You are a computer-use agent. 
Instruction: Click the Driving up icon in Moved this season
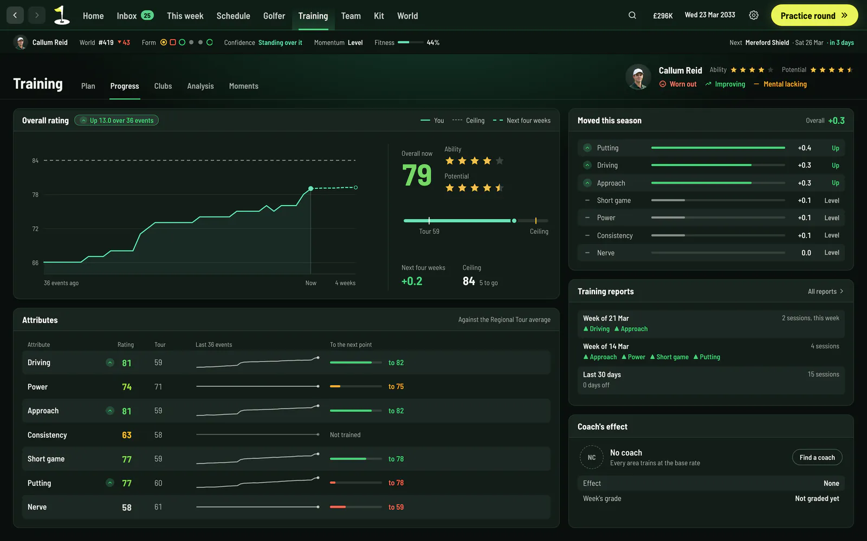click(x=587, y=165)
